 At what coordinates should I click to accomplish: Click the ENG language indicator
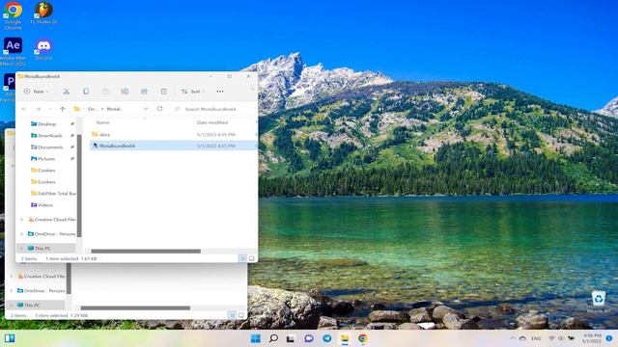coord(536,338)
